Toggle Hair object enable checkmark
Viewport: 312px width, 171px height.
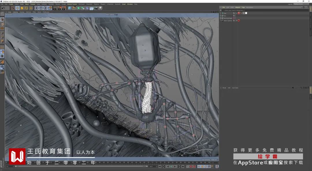tap(236, 13)
